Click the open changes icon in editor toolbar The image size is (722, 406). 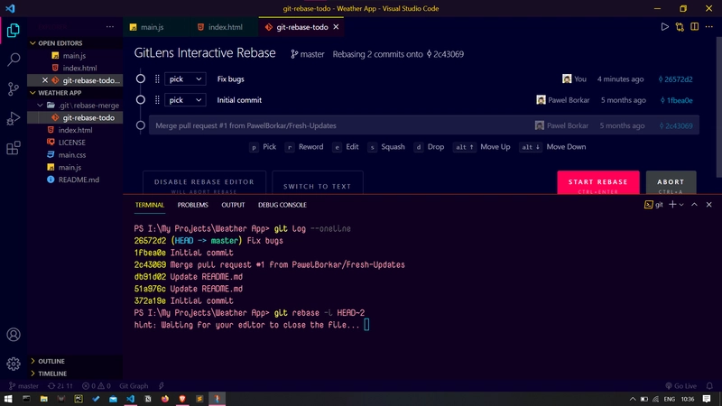click(680, 27)
